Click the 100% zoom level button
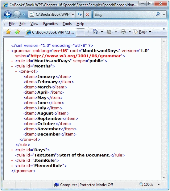 tap(146, 185)
